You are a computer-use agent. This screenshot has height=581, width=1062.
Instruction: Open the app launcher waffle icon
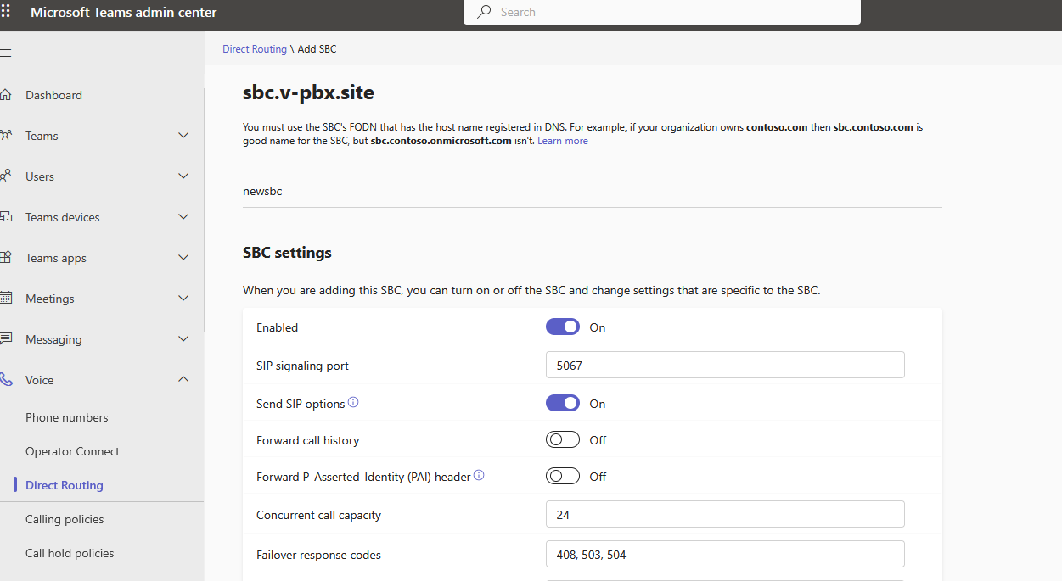coord(5,12)
